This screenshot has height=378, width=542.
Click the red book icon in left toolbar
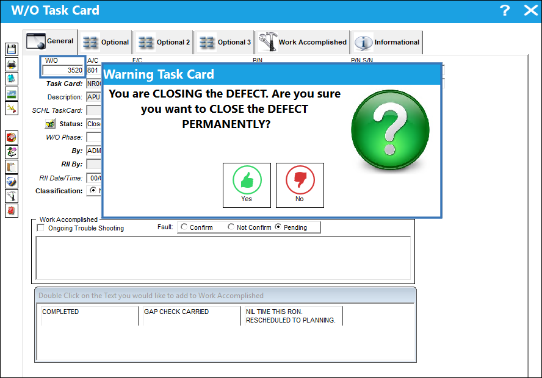[x=12, y=210]
